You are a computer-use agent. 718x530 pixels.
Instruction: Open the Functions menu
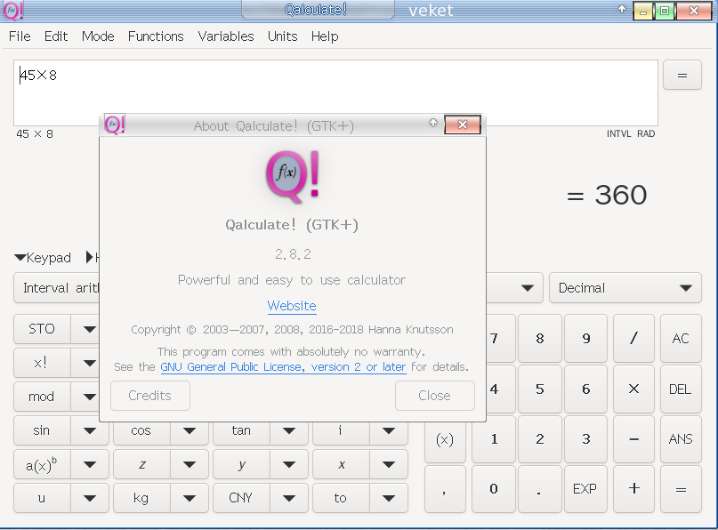click(156, 36)
